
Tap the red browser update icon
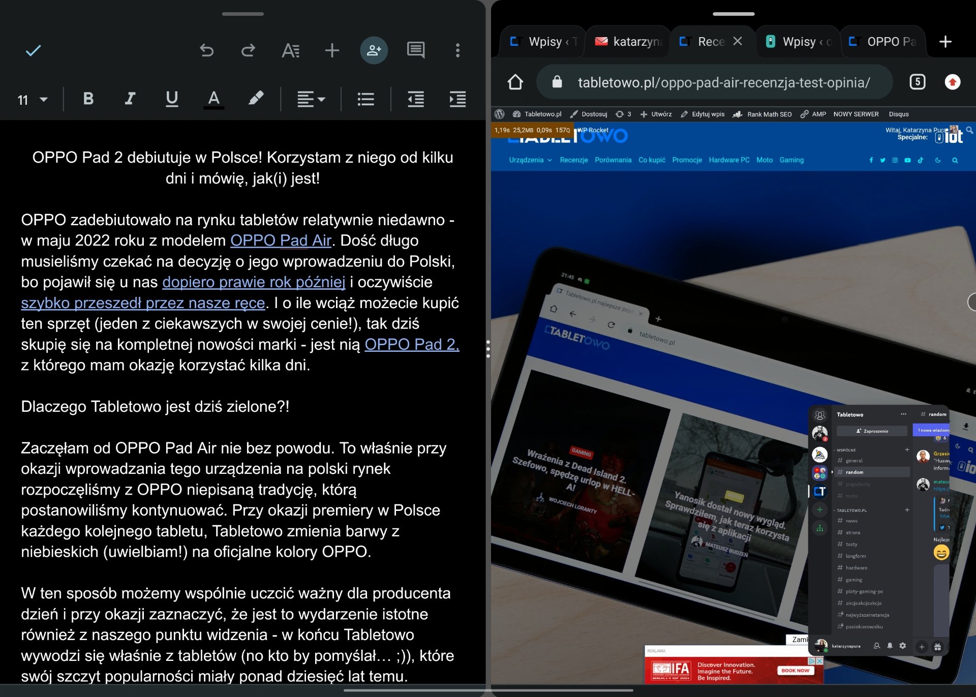(952, 82)
